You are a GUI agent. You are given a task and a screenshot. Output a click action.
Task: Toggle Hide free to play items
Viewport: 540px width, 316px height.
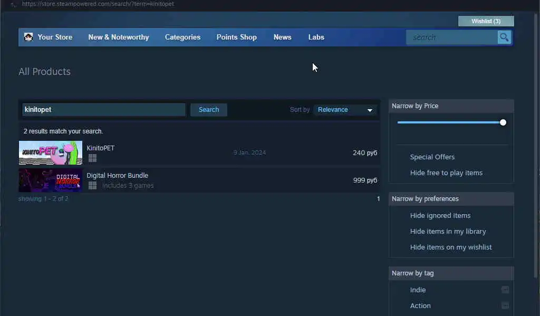[x=446, y=173]
